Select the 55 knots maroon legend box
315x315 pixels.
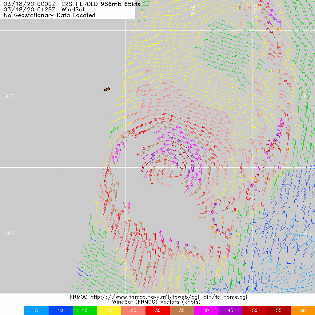[279, 310]
